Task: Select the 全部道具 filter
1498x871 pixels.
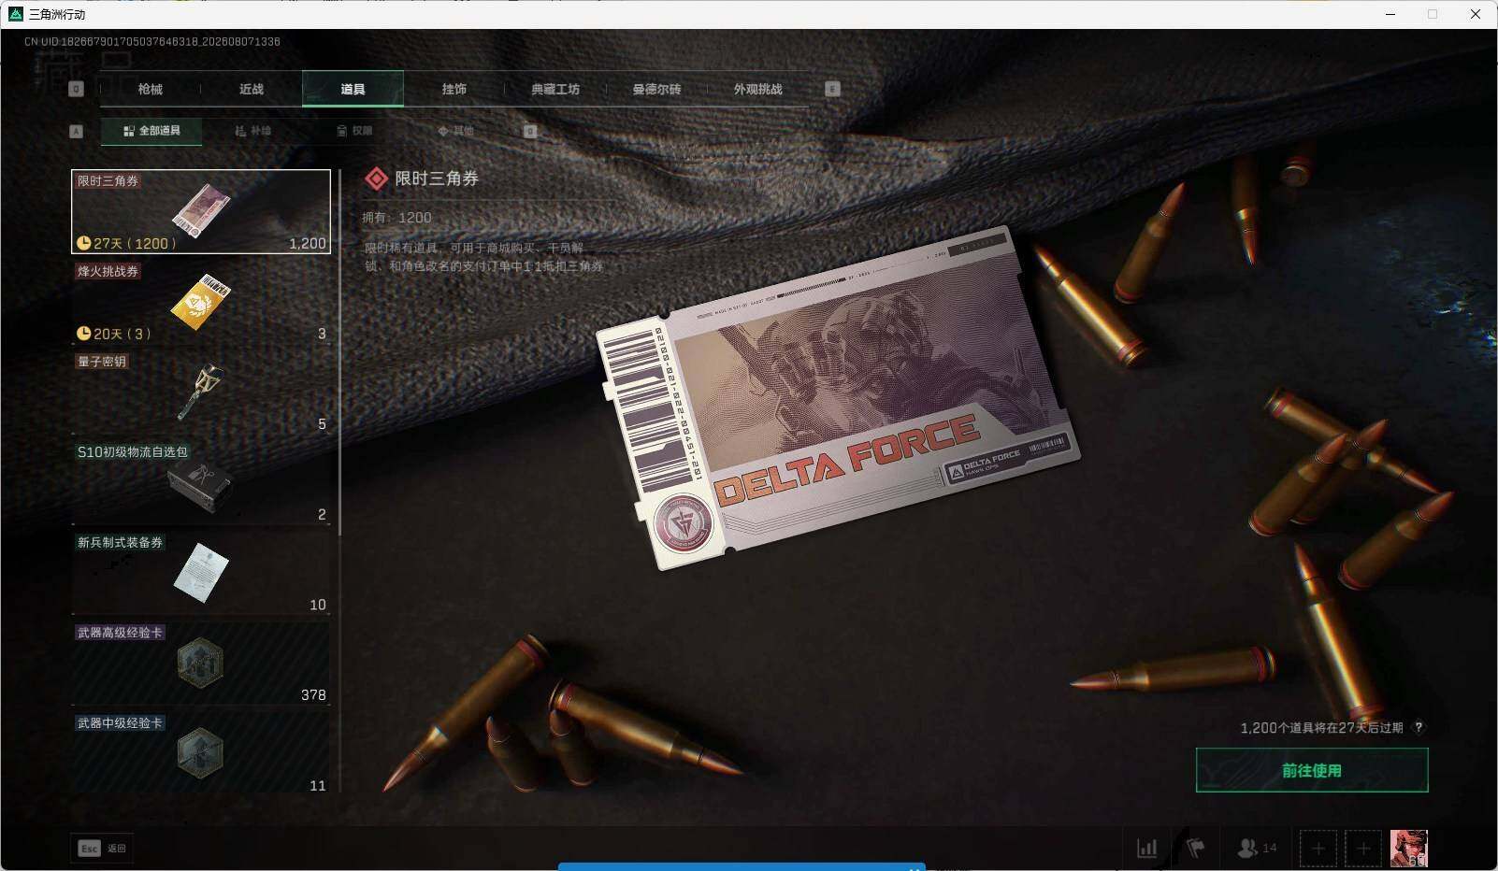Action: (x=151, y=131)
